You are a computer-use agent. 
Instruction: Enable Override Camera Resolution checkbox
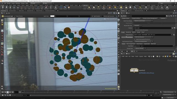(134, 30)
